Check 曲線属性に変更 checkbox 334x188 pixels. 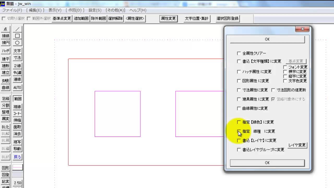tap(239, 108)
